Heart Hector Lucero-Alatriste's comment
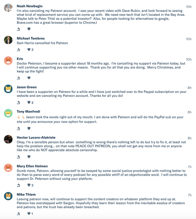This screenshot has height=219, width=196. [29, 157]
